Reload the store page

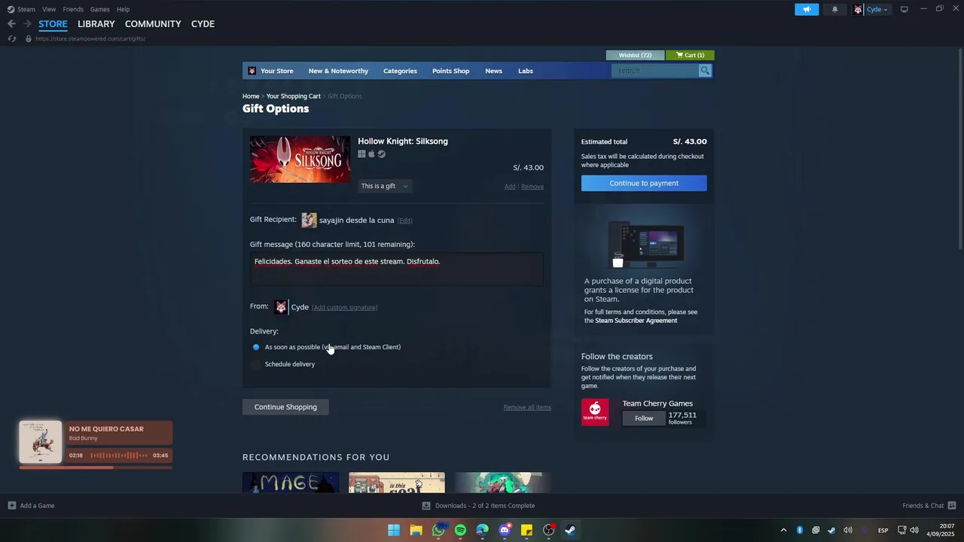[12, 38]
